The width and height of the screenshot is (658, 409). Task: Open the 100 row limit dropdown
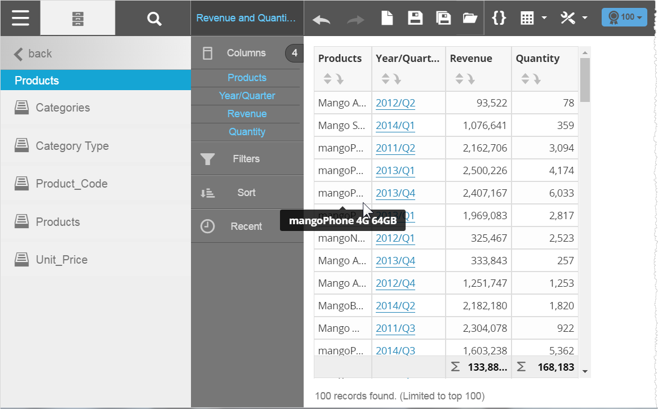(x=624, y=17)
